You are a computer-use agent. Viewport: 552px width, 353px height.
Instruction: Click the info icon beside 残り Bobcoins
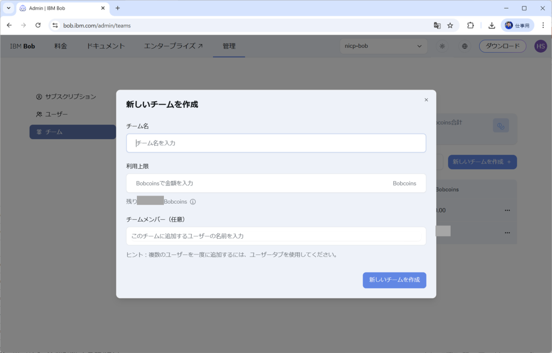[x=193, y=202]
